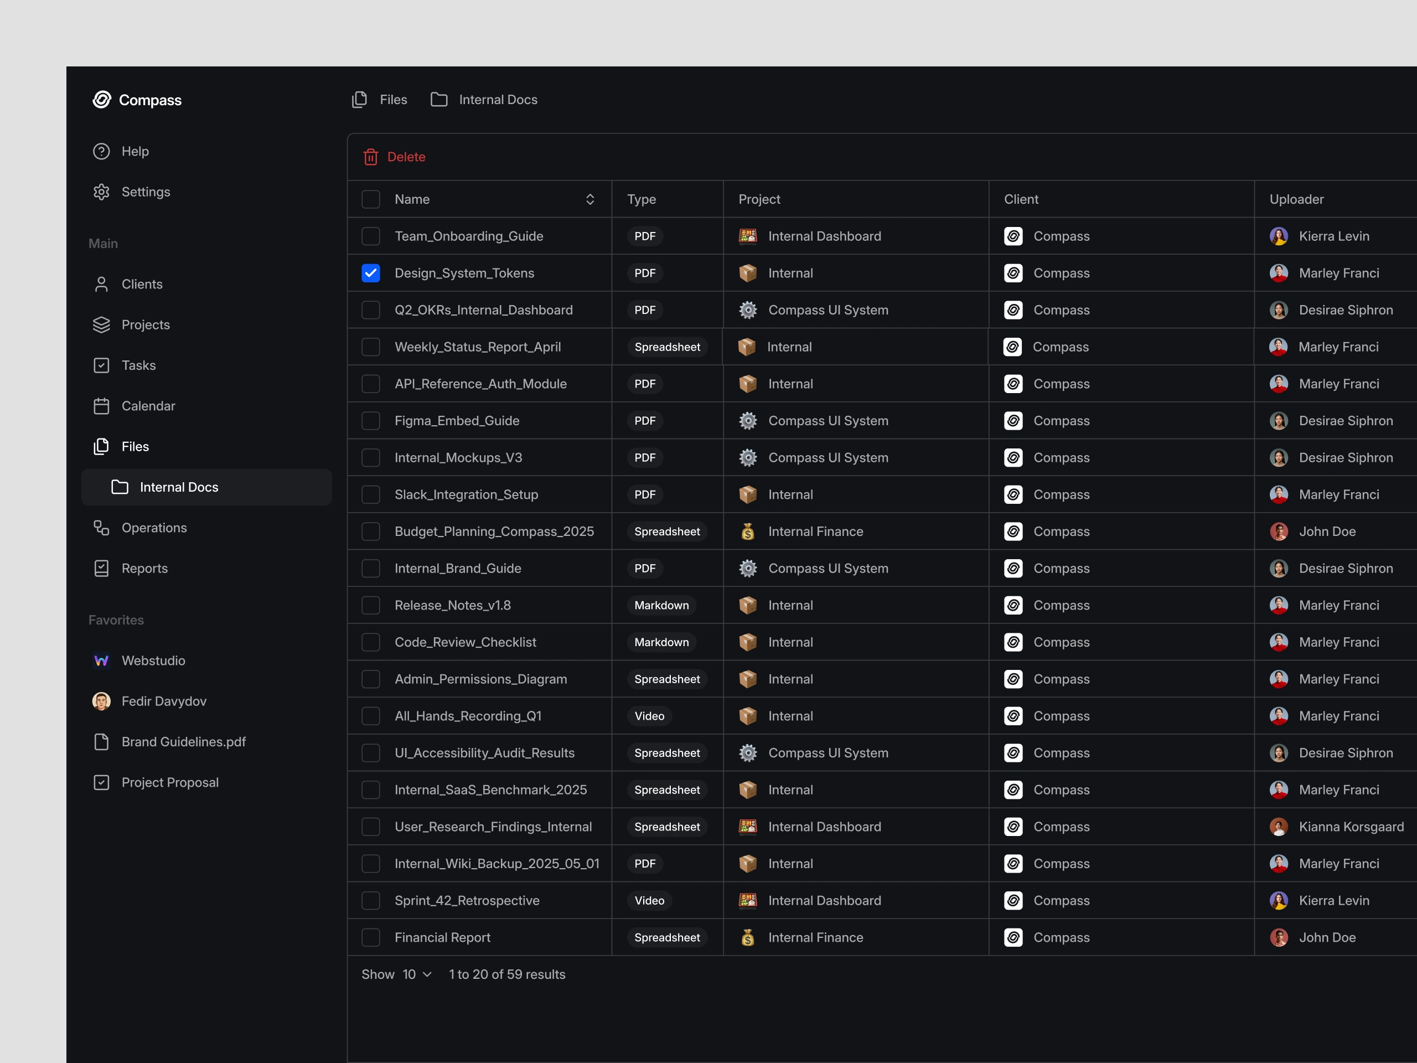The image size is (1417, 1063).
Task: Open the Brand Guidelines.pdf favorite
Action: pos(183,741)
